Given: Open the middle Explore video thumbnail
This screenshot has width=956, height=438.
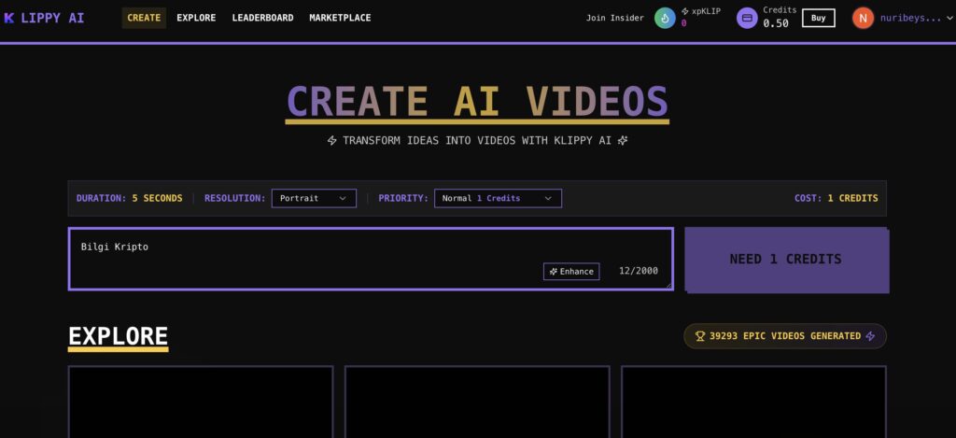Looking at the screenshot, I should tap(477, 402).
